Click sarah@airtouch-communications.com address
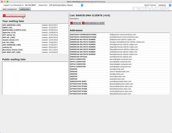Viewport: 172px width, 133px height. click(x=124, y=37)
